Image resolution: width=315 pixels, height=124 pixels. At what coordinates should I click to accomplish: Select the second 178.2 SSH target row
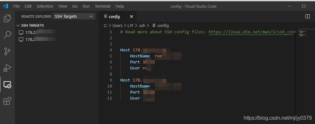click(57, 39)
